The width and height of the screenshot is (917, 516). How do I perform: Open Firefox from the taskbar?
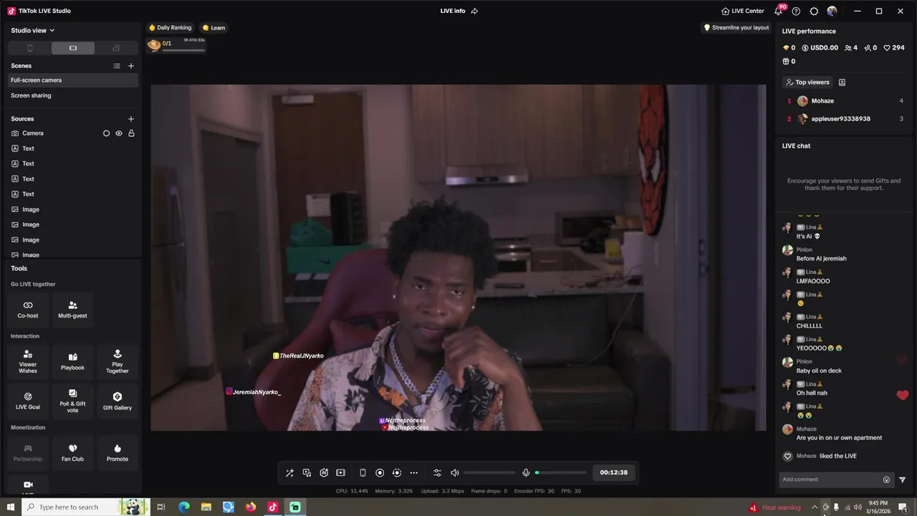(250, 507)
